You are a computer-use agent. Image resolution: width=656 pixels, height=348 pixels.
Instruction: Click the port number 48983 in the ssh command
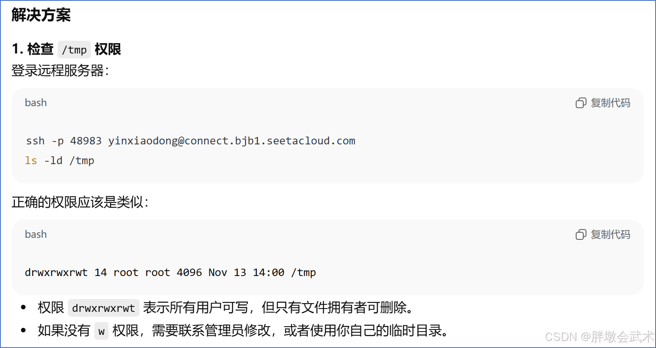pyautogui.click(x=86, y=141)
